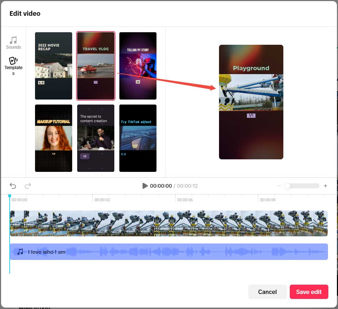Click the Playground preview thumbnail
This screenshot has height=309, width=338.
(x=251, y=102)
